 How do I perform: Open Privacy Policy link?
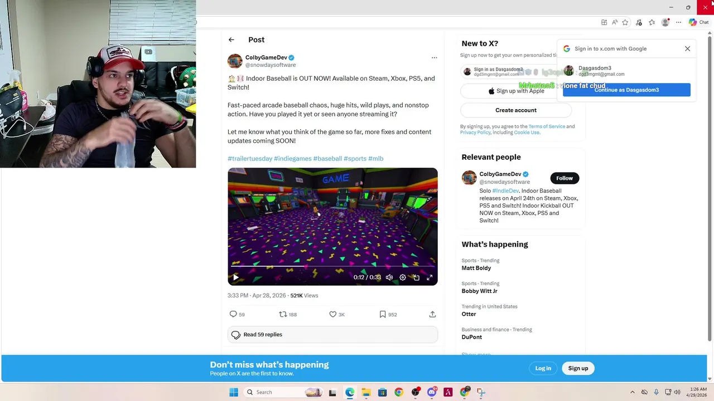coord(475,133)
